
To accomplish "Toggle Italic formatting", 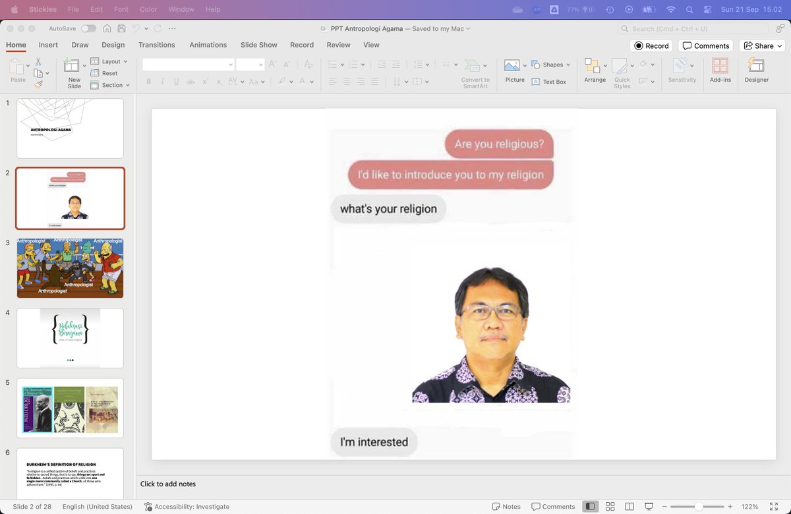I will [163, 82].
